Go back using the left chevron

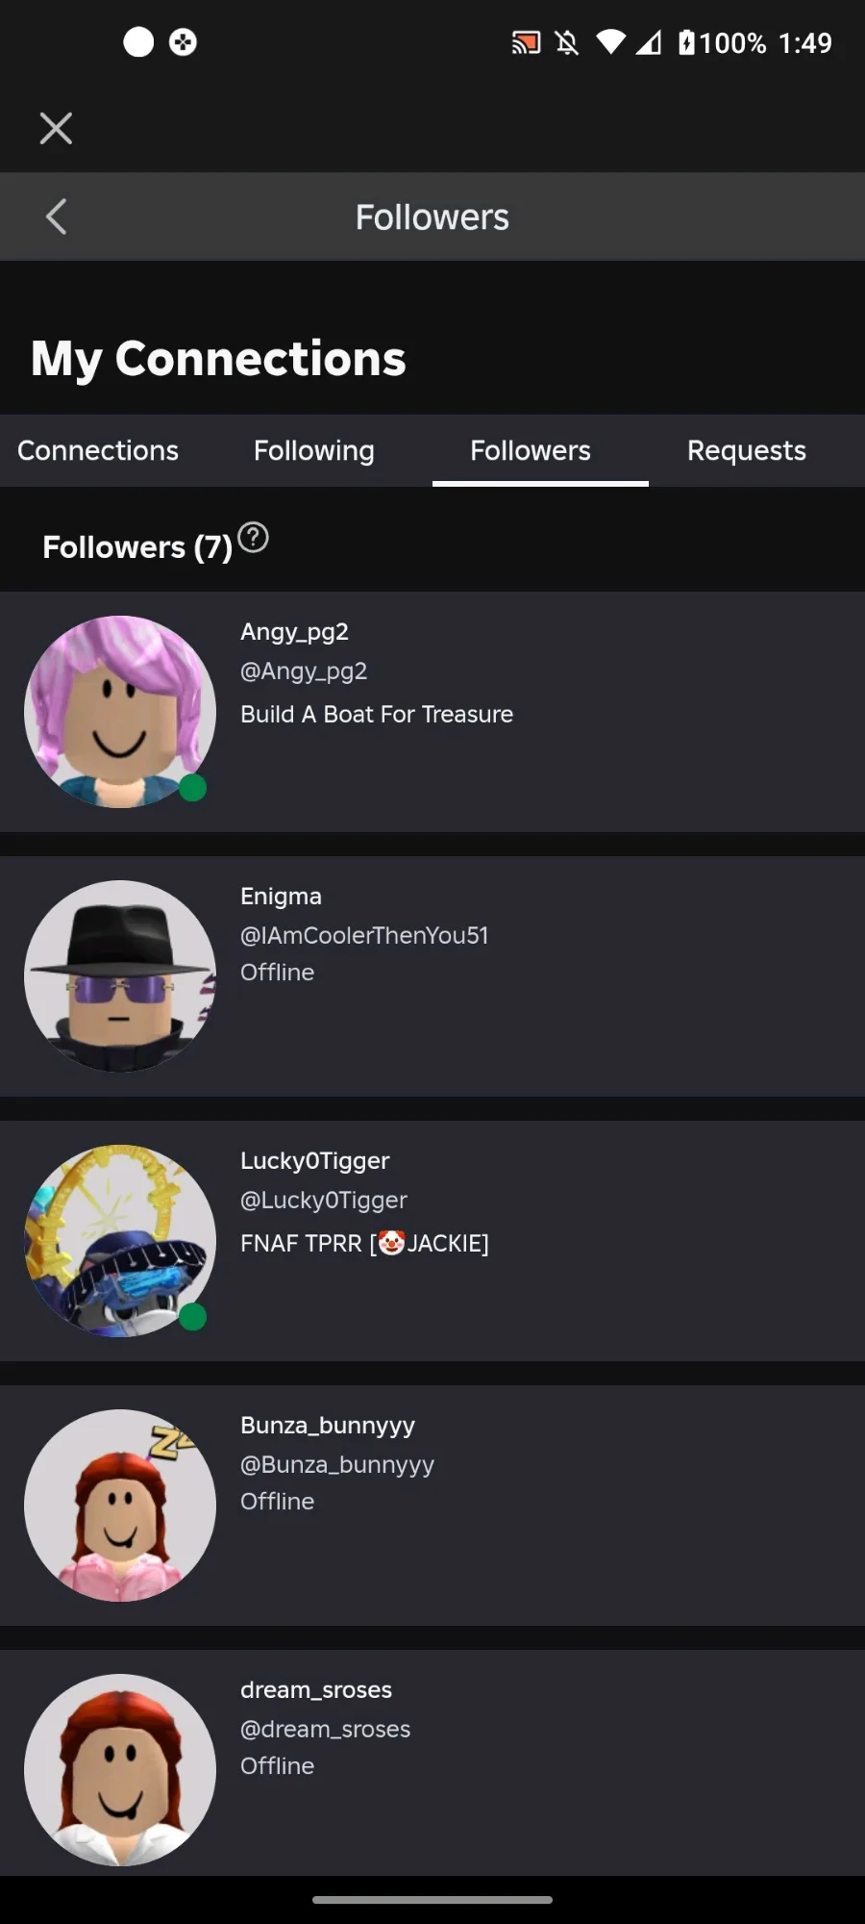click(x=56, y=216)
